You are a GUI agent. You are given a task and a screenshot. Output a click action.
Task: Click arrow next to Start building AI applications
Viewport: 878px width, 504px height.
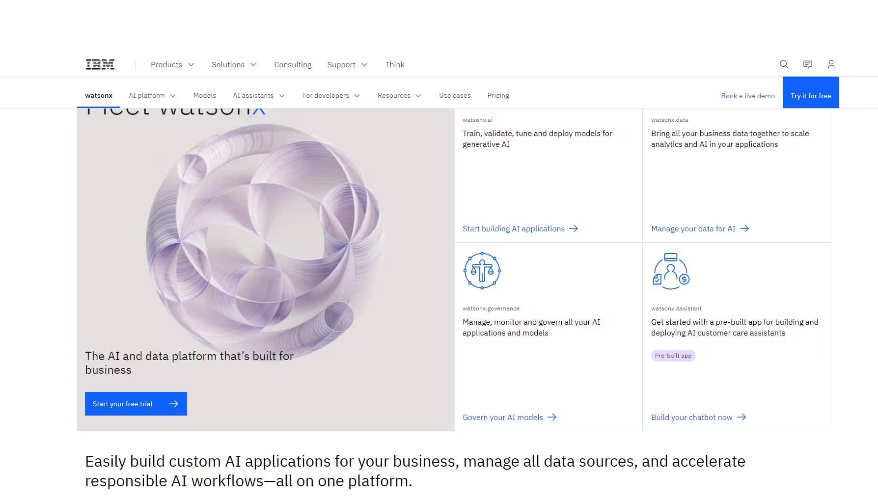(x=573, y=228)
